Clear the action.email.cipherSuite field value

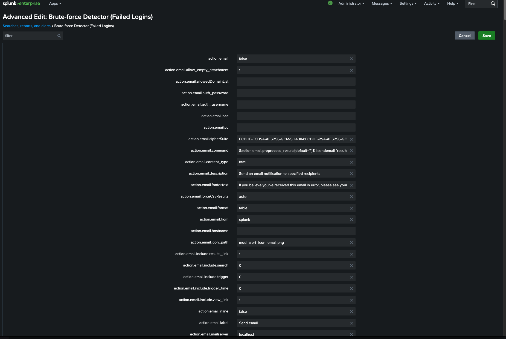click(x=351, y=139)
